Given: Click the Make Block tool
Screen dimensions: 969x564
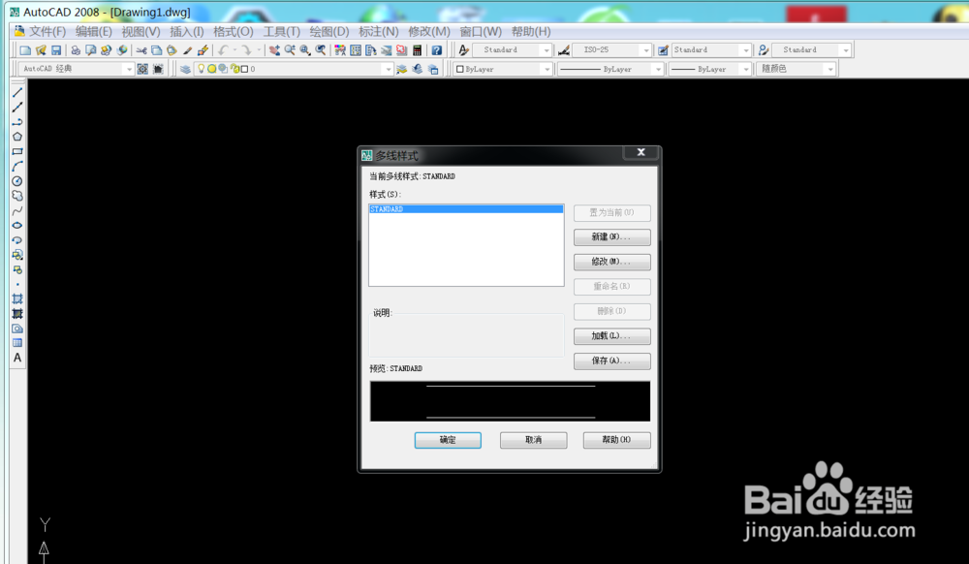Looking at the screenshot, I should [17, 269].
